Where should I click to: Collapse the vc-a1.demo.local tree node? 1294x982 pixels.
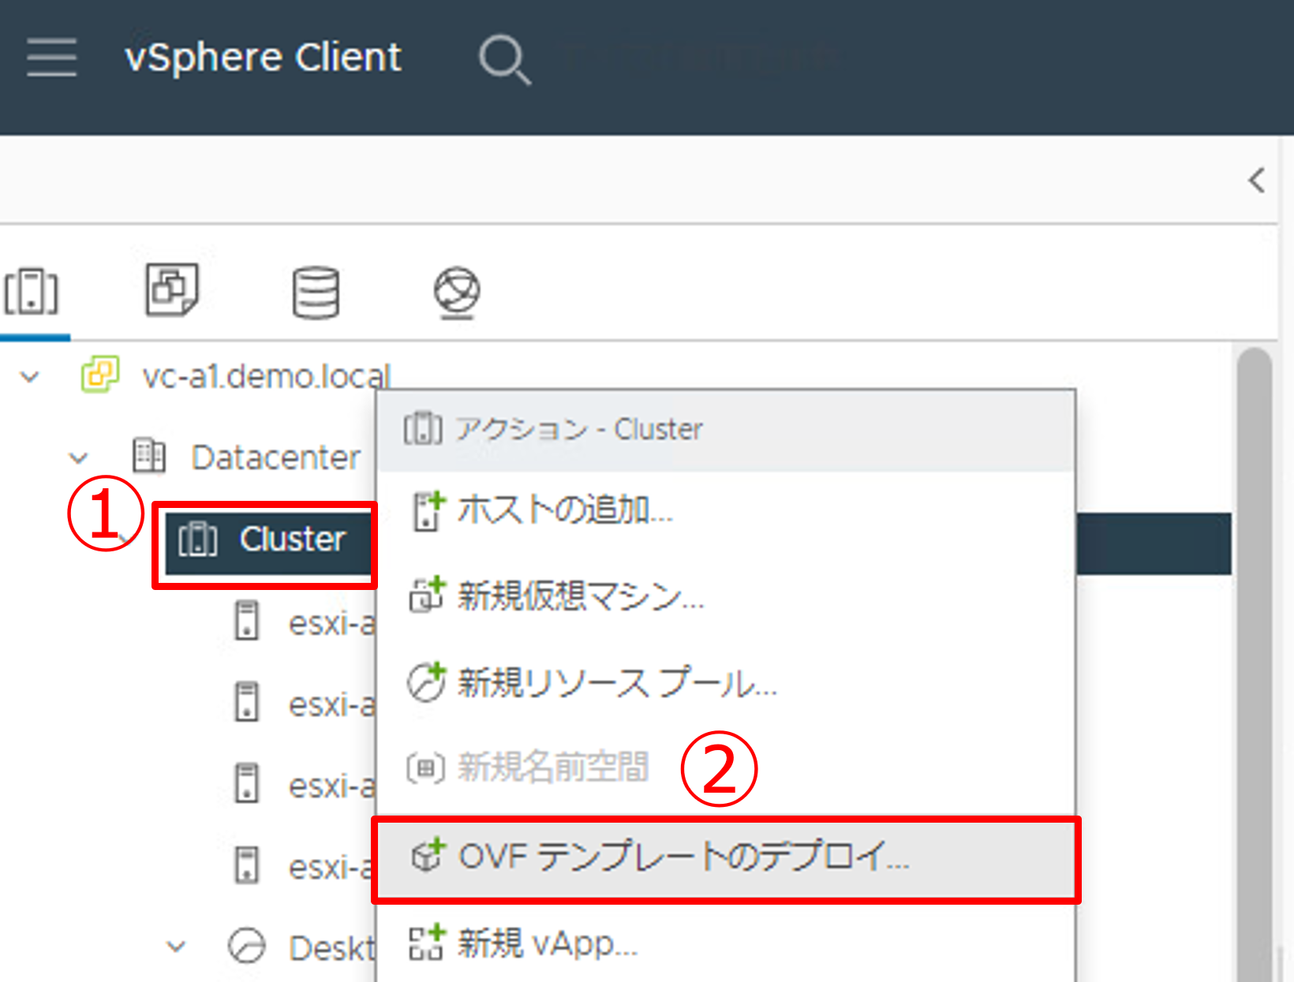click(x=30, y=376)
